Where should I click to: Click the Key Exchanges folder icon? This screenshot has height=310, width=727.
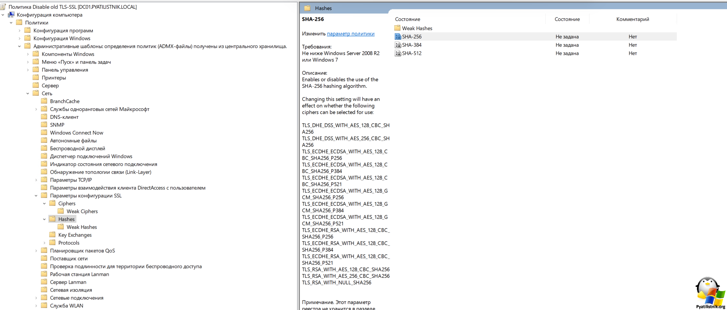tap(52, 235)
